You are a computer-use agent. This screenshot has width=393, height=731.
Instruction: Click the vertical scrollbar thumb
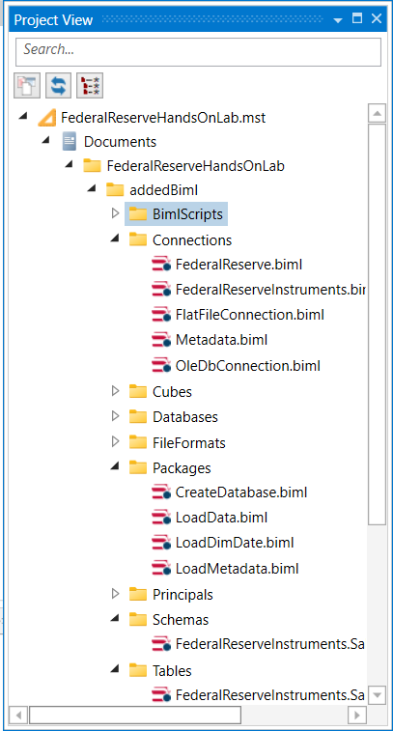378,324
